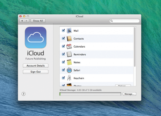This screenshot has height=116, width=161.
Task: Focus the search input field
Action: (x=125, y=21)
